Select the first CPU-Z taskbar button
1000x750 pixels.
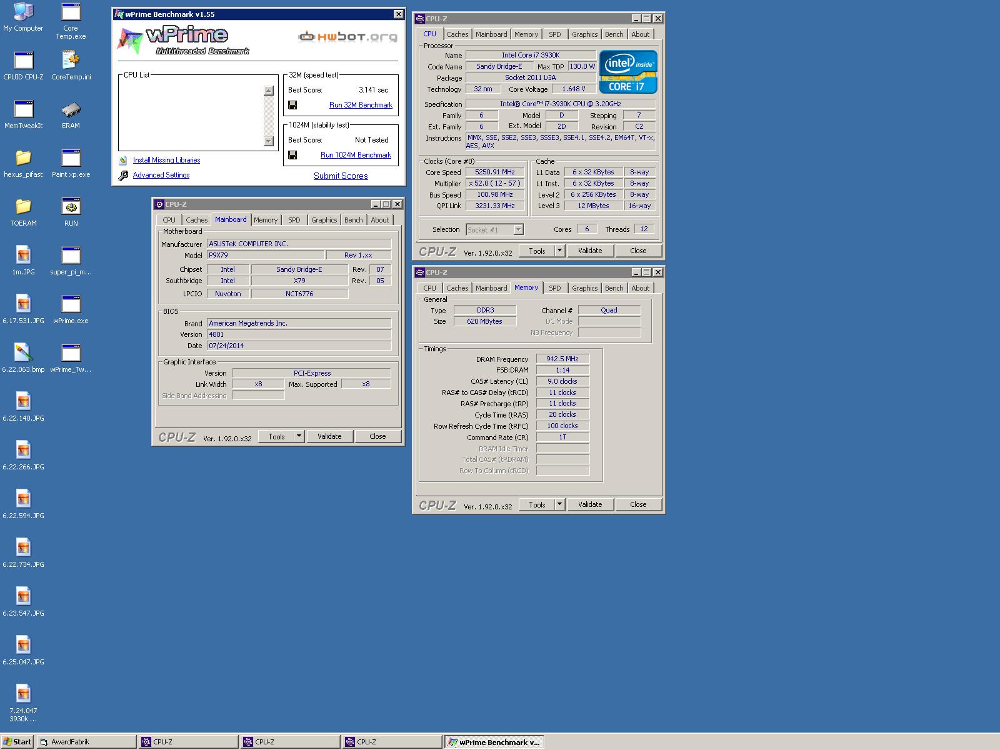click(x=188, y=742)
